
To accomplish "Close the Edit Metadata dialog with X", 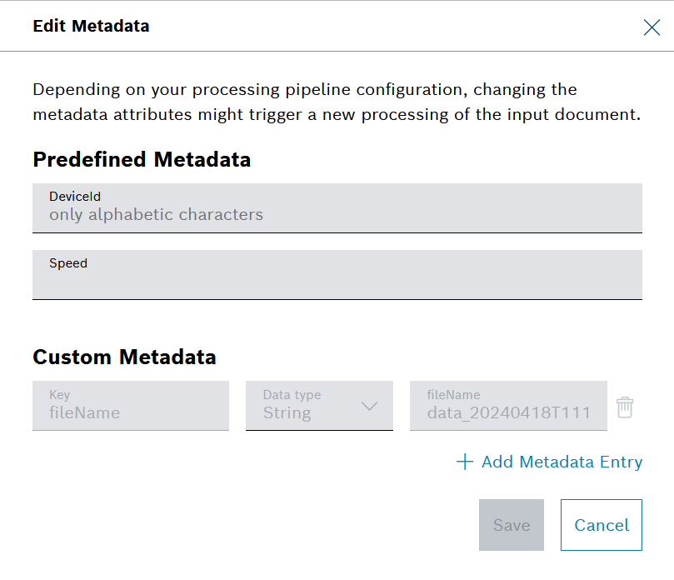I will tap(652, 27).
